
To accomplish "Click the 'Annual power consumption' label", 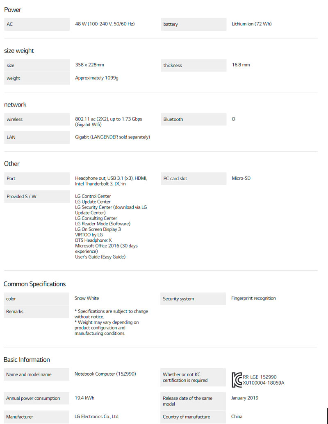I will pos(33,398).
